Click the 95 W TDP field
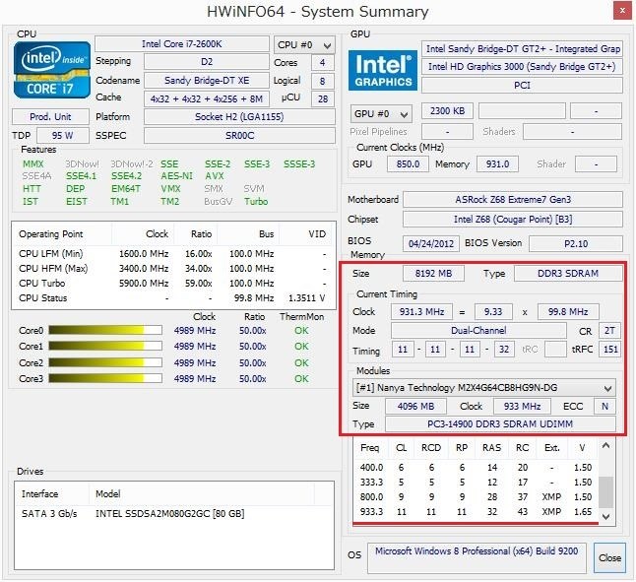This screenshot has height=582, width=636. click(62, 136)
